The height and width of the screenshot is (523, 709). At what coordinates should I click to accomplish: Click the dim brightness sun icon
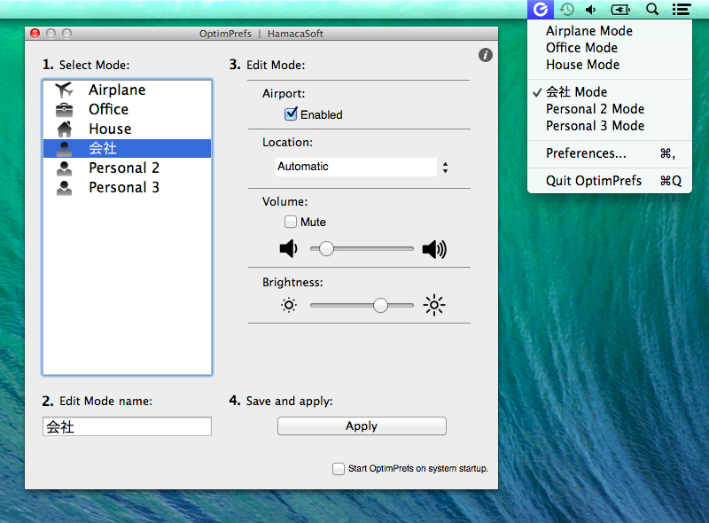pos(289,305)
